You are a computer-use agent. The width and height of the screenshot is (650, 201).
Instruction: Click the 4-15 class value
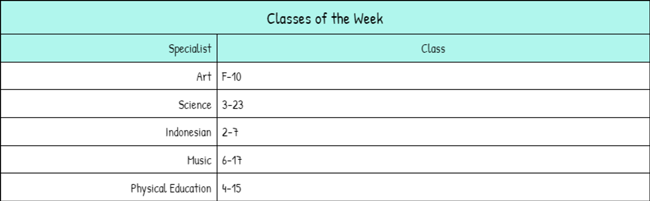(231, 189)
